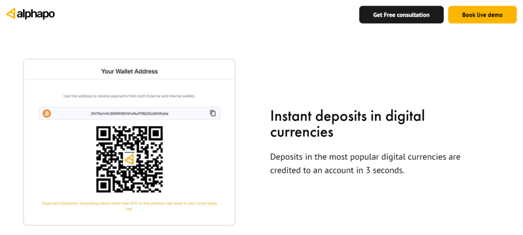The height and width of the screenshot is (235, 523).
Task: Open the Get Free consultation button
Action: tap(401, 15)
